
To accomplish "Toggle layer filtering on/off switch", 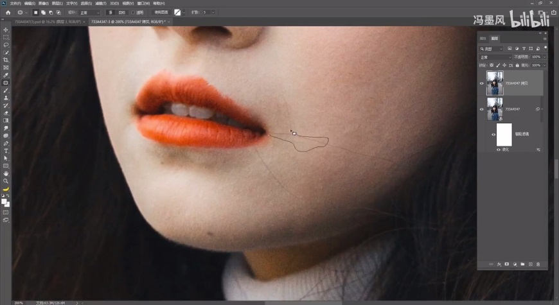I will 546,48.
